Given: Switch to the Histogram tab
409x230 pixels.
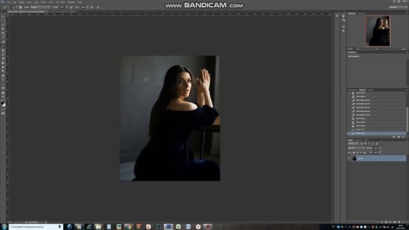Looking at the screenshot, I should (x=362, y=13).
